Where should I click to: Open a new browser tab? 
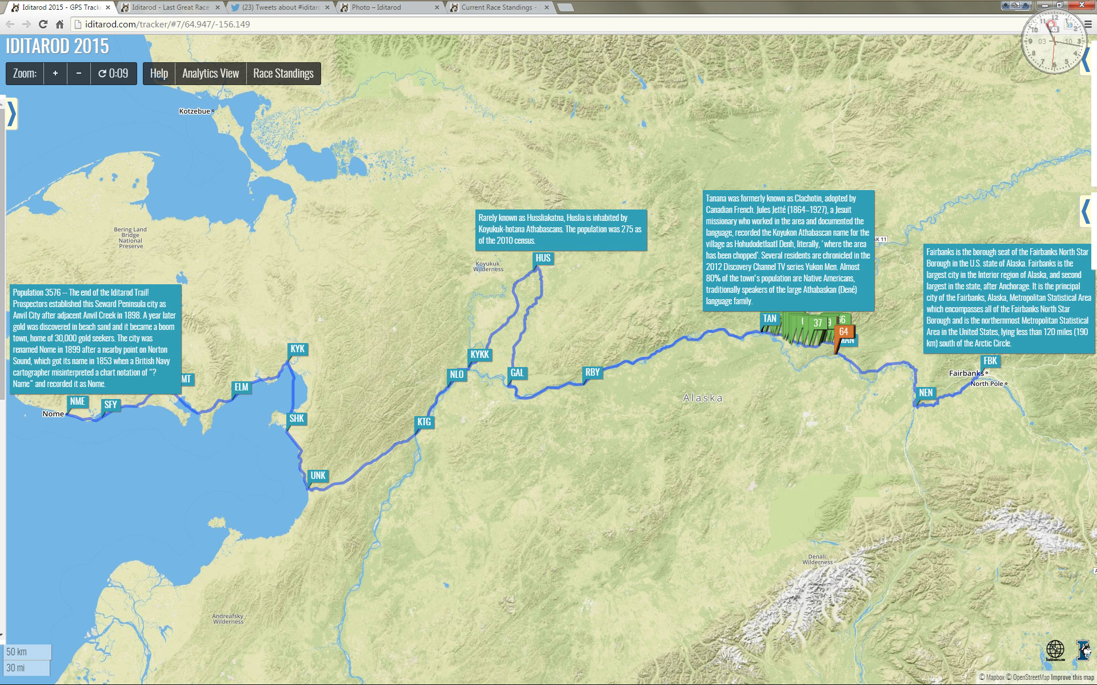pos(565,7)
